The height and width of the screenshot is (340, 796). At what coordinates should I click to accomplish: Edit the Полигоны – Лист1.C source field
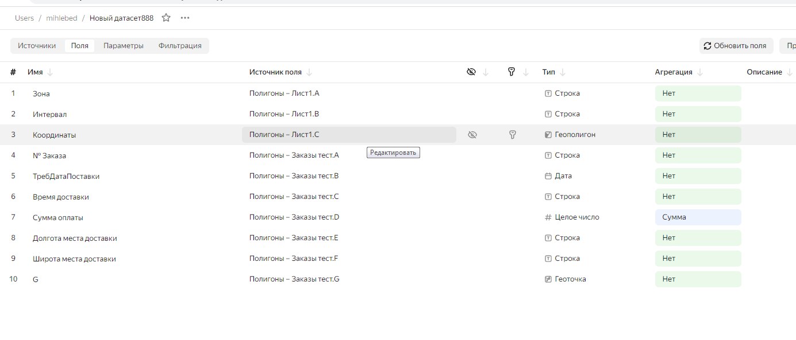[x=349, y=135]
